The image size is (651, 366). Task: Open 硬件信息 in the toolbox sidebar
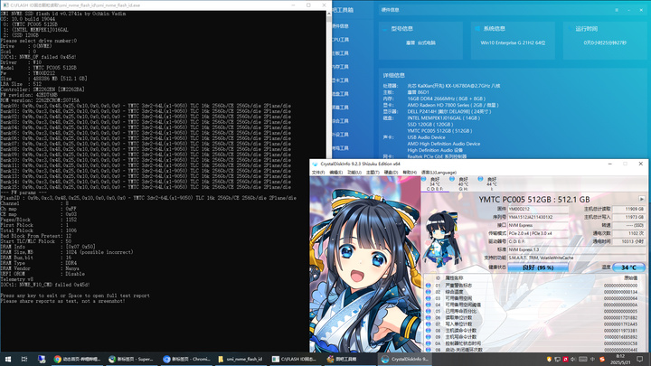(341, 26)
